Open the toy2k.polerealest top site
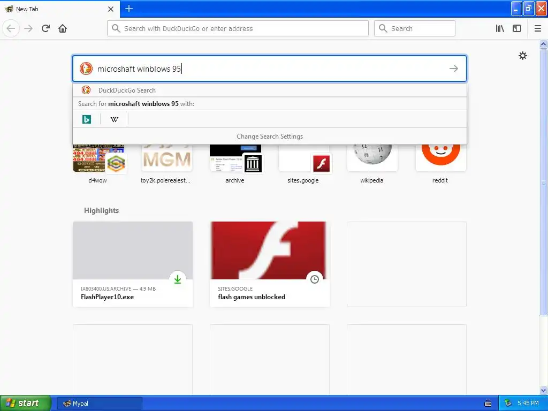The width and height of the screenshot is (548, 411). (167, 164)
